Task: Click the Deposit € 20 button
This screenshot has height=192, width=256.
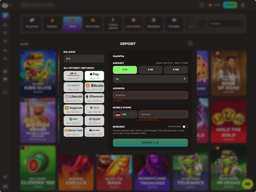Action: [150, 143]
